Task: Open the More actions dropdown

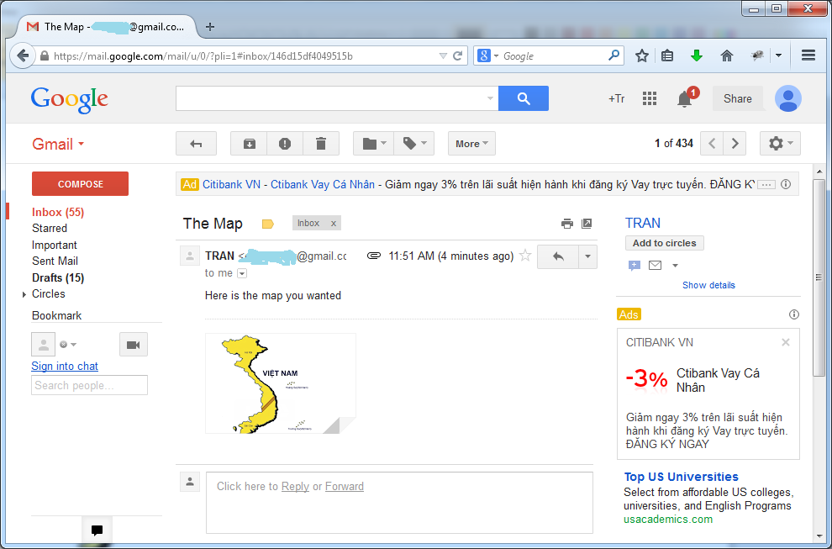Action: click(471, 144)
